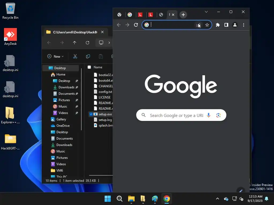Open the Paint app in taskbar
Viewport: 274px width, 205px height.
pyautogui.click(x=155, y=199)
